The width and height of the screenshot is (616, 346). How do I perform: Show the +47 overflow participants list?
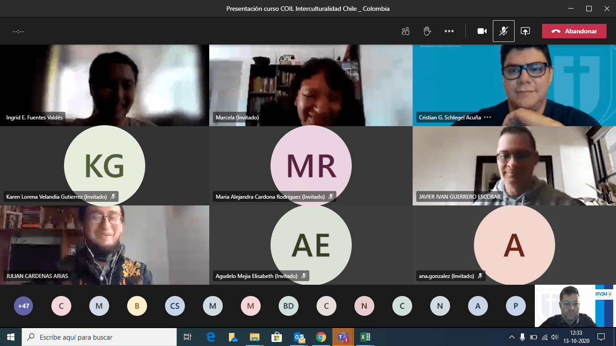pyautogui.click(x=23, y=306)
